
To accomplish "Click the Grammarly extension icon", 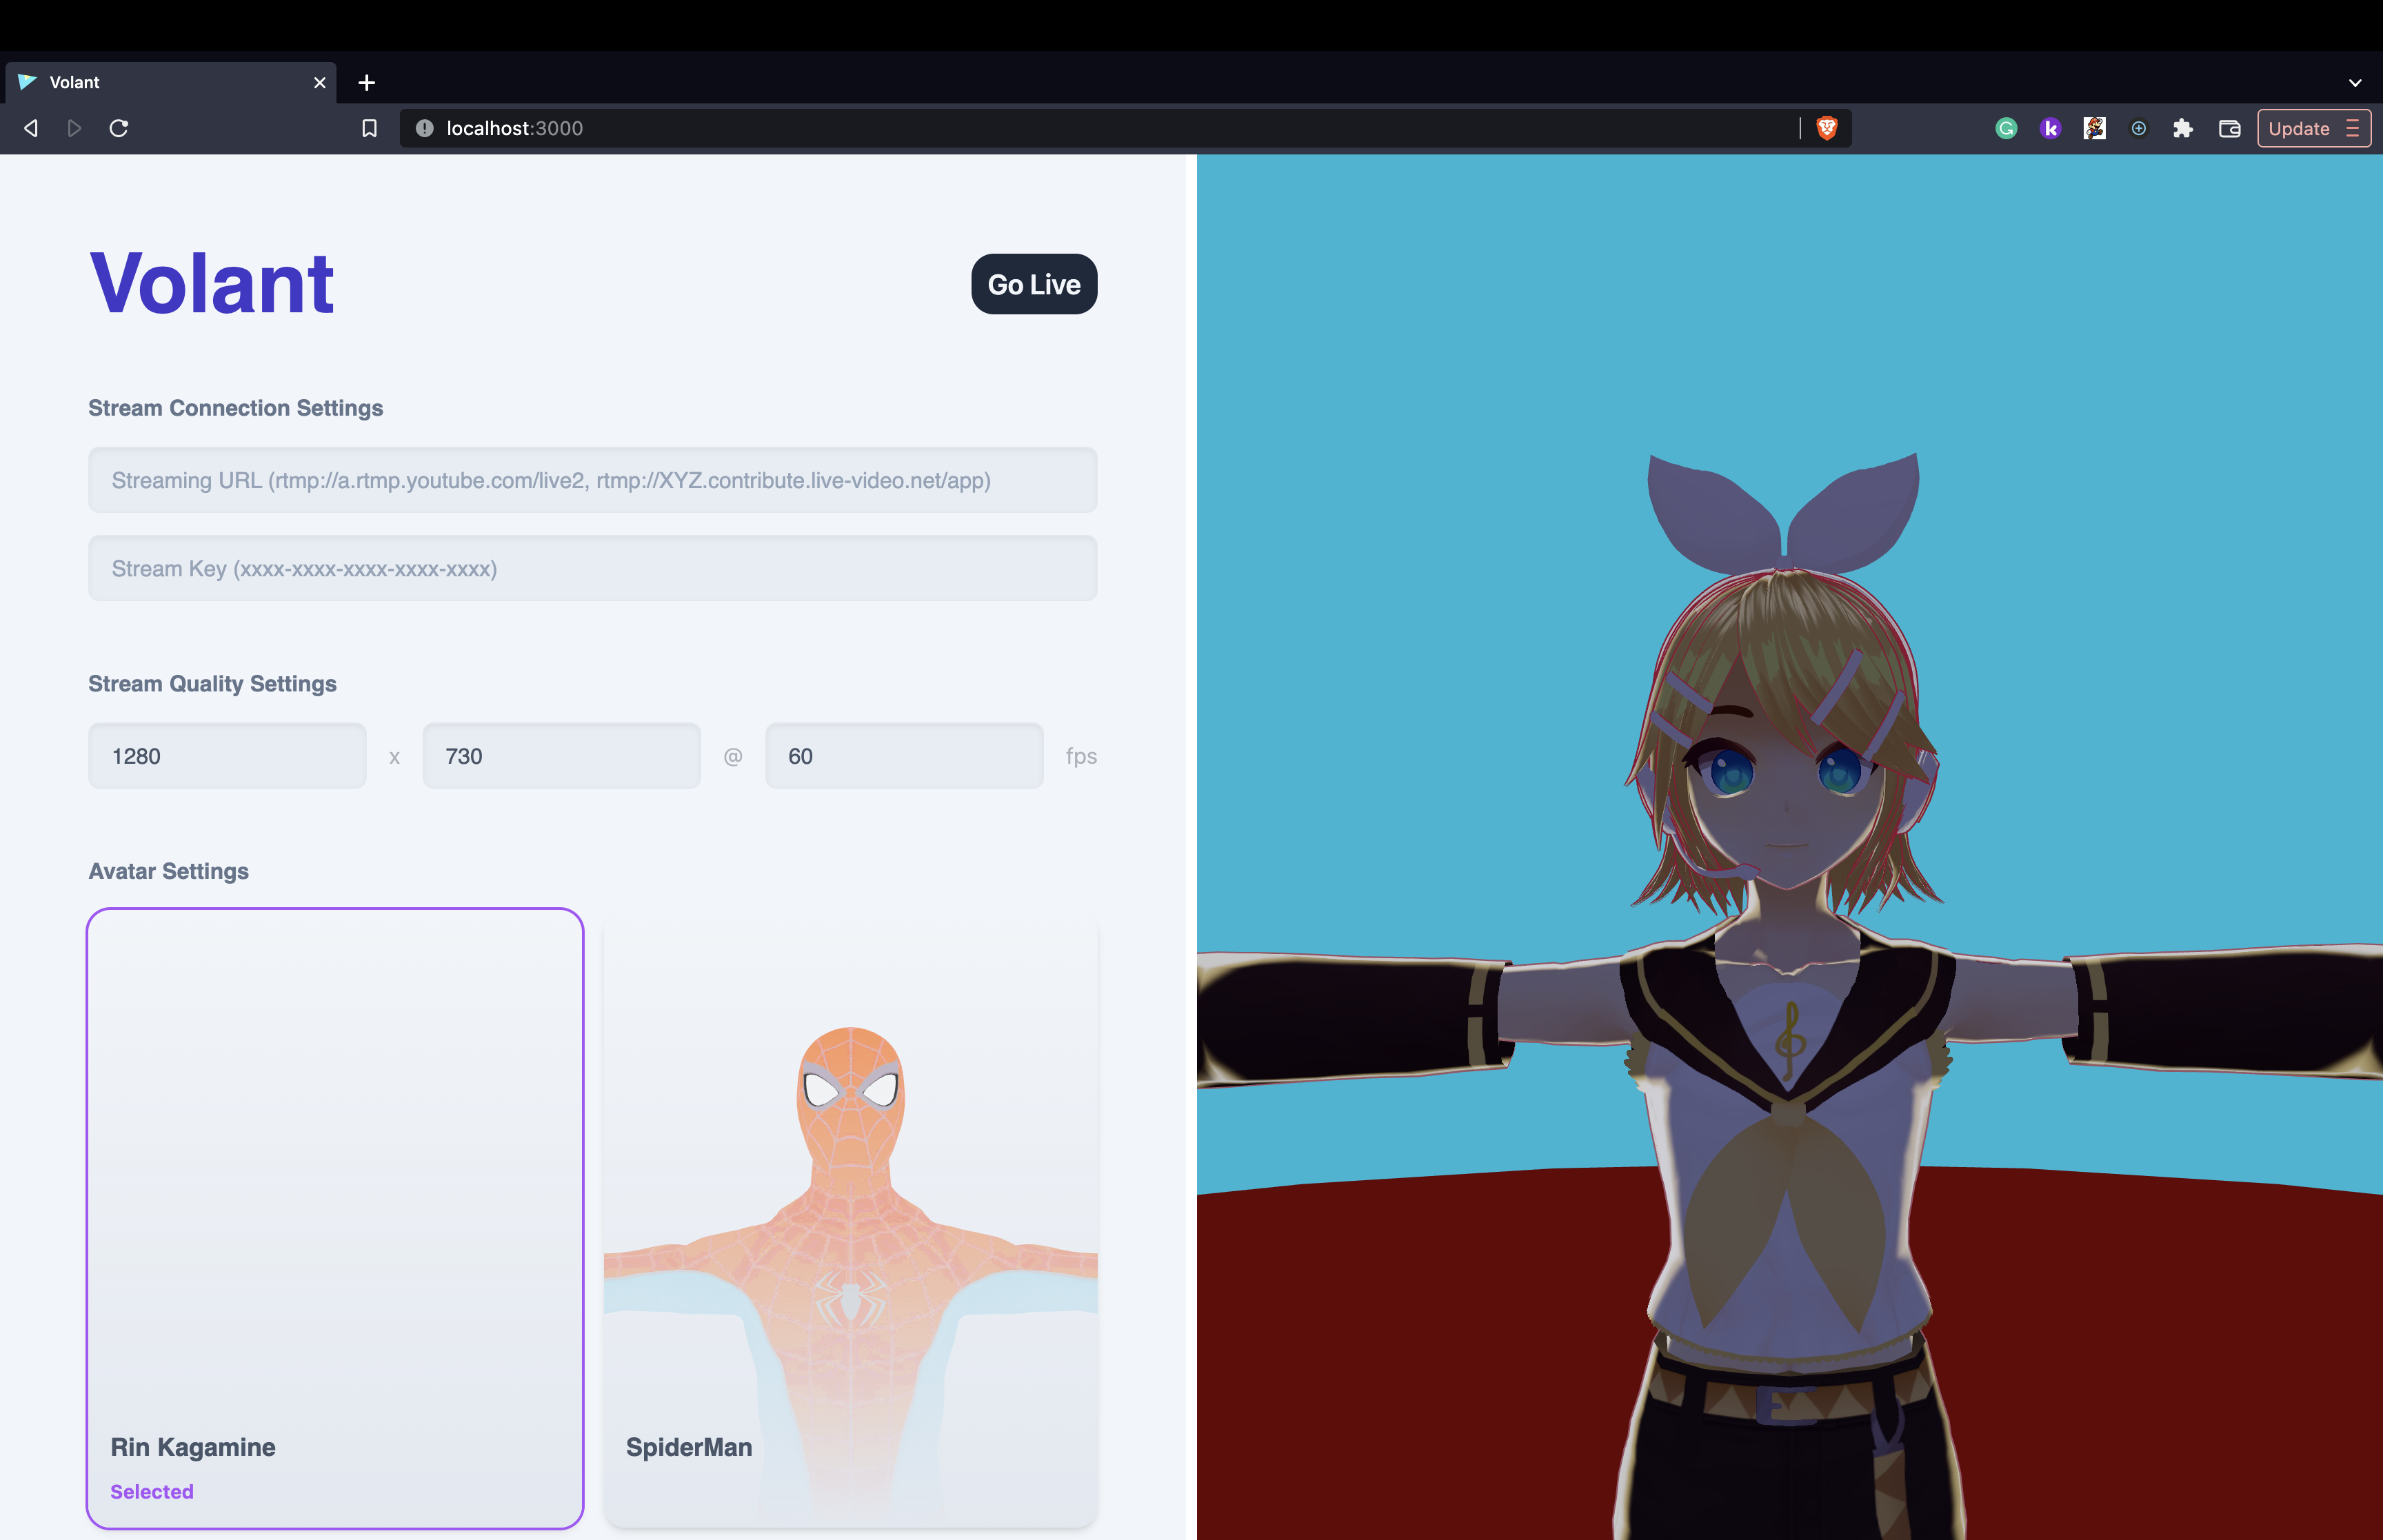I will 2006,128.
